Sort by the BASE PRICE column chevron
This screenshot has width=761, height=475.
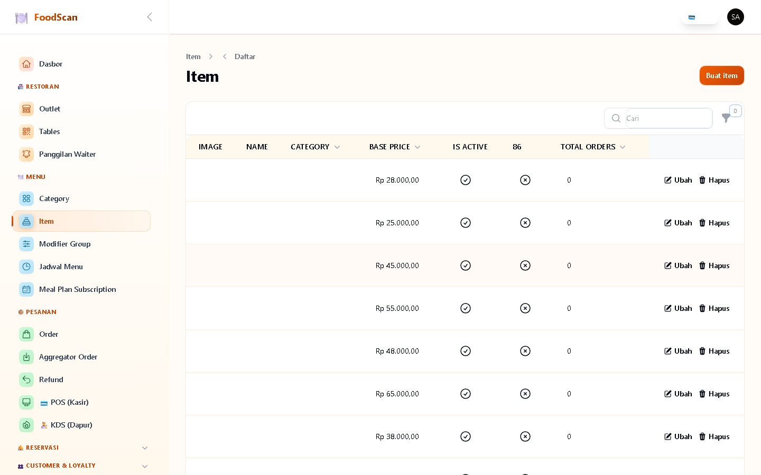(417, 147)
